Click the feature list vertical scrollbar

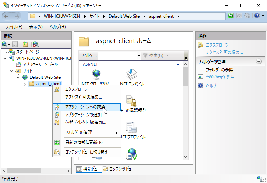186,106
